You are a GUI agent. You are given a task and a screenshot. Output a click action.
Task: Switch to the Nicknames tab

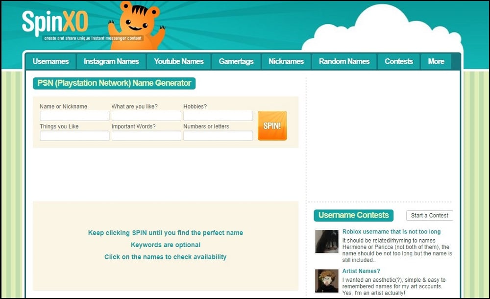click(286, 62)
